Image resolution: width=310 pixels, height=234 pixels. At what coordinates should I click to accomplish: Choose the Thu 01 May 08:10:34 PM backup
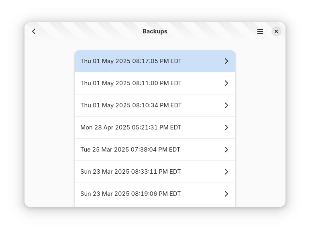[x=155, y=105]
